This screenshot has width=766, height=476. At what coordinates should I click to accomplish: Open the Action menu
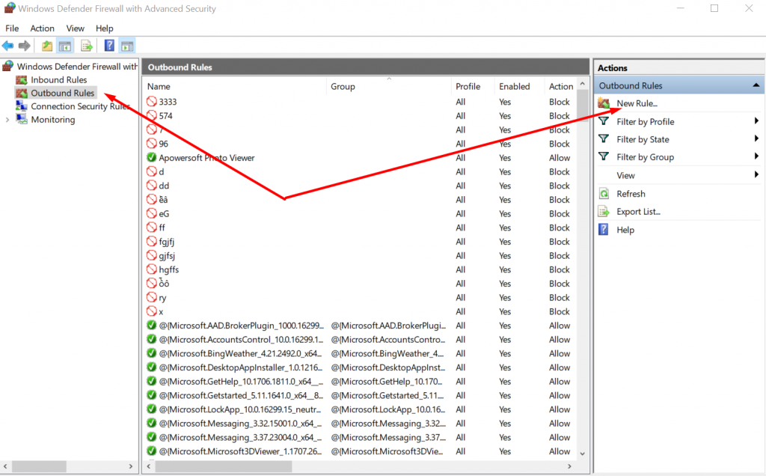[x=43, y=28]
